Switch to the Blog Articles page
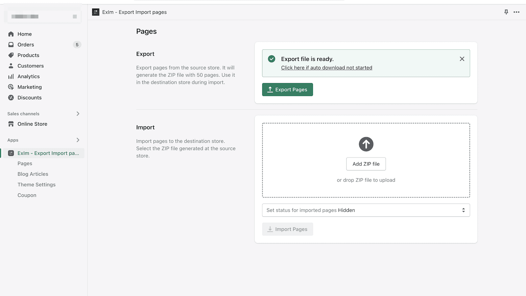Viewport: 526px width, 296px height. pos(33,174)
